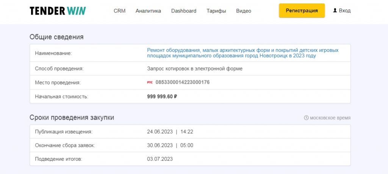Click the starting price 999 999.60 ₽

point(162,97)
